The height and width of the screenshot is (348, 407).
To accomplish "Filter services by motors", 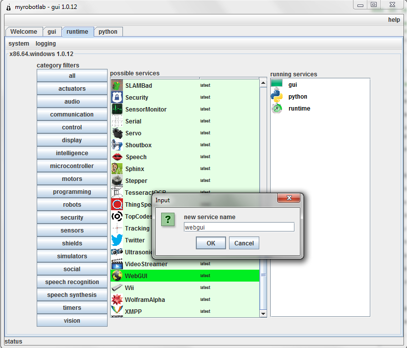I will pyautogui.click(x=72, y=179).
